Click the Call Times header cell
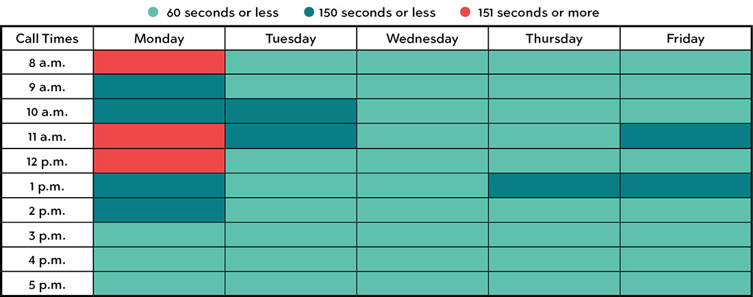 47,38
